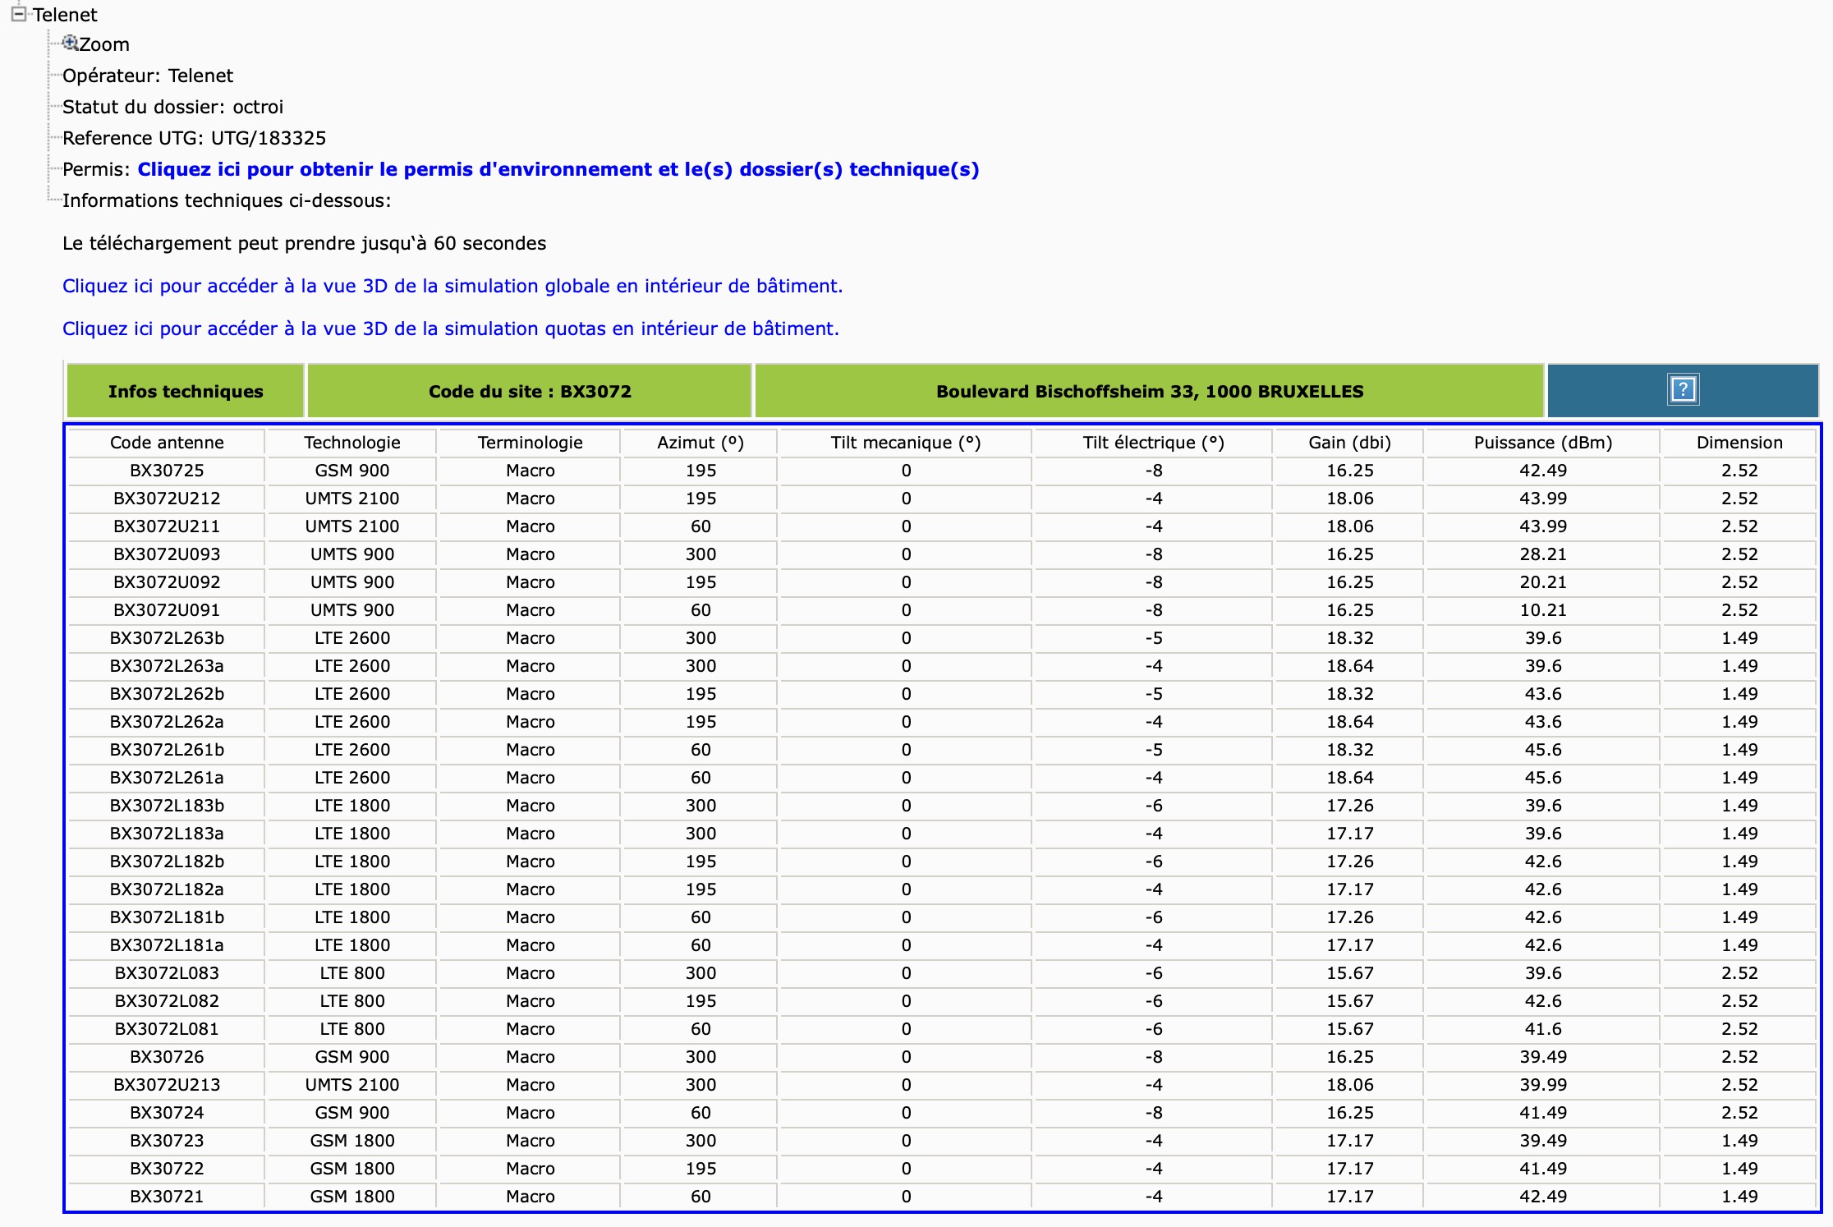Collapse the Telenet tree node
This screenshot has height=1227, width=1833.
[x=18, y=14]
